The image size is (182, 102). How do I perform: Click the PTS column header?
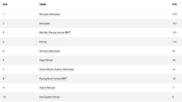click(x=174, y=5)
